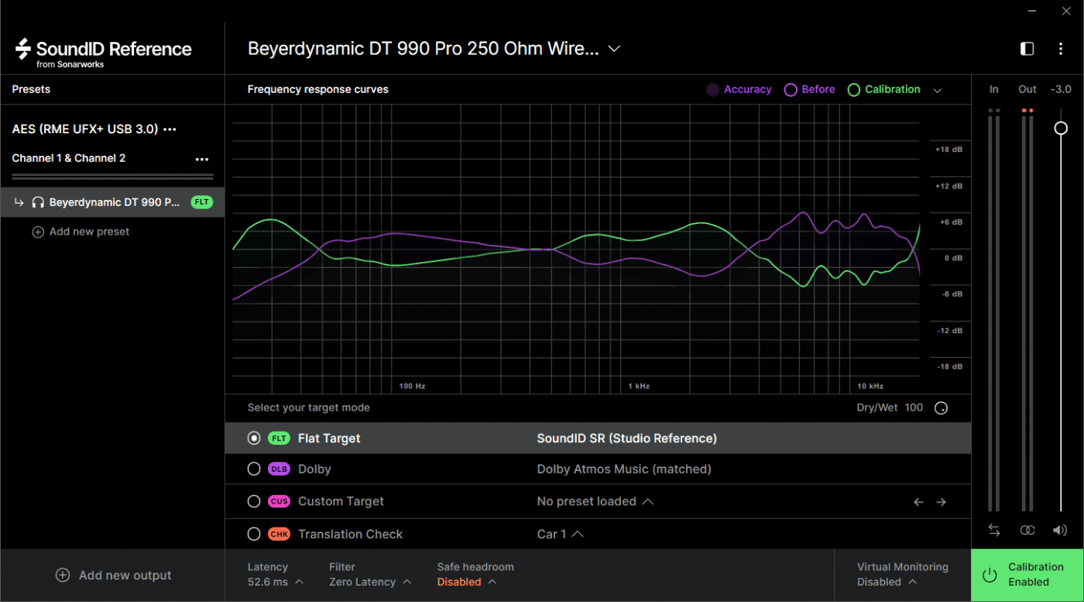Open the Safe headroom Disabled dropdown
The height and width of the screenshot is (602, 1084).
pyautogui.click(x=465, y=582)
